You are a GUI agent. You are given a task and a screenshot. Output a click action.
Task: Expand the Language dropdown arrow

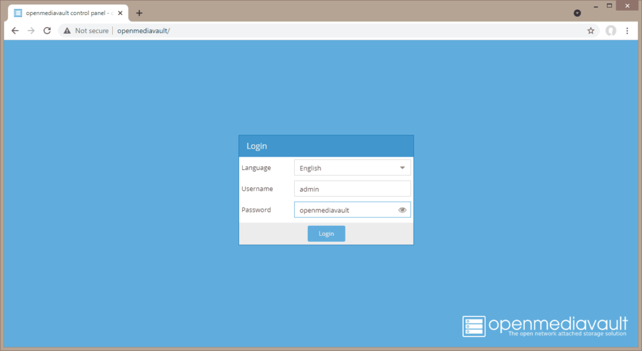pos(403,168)
